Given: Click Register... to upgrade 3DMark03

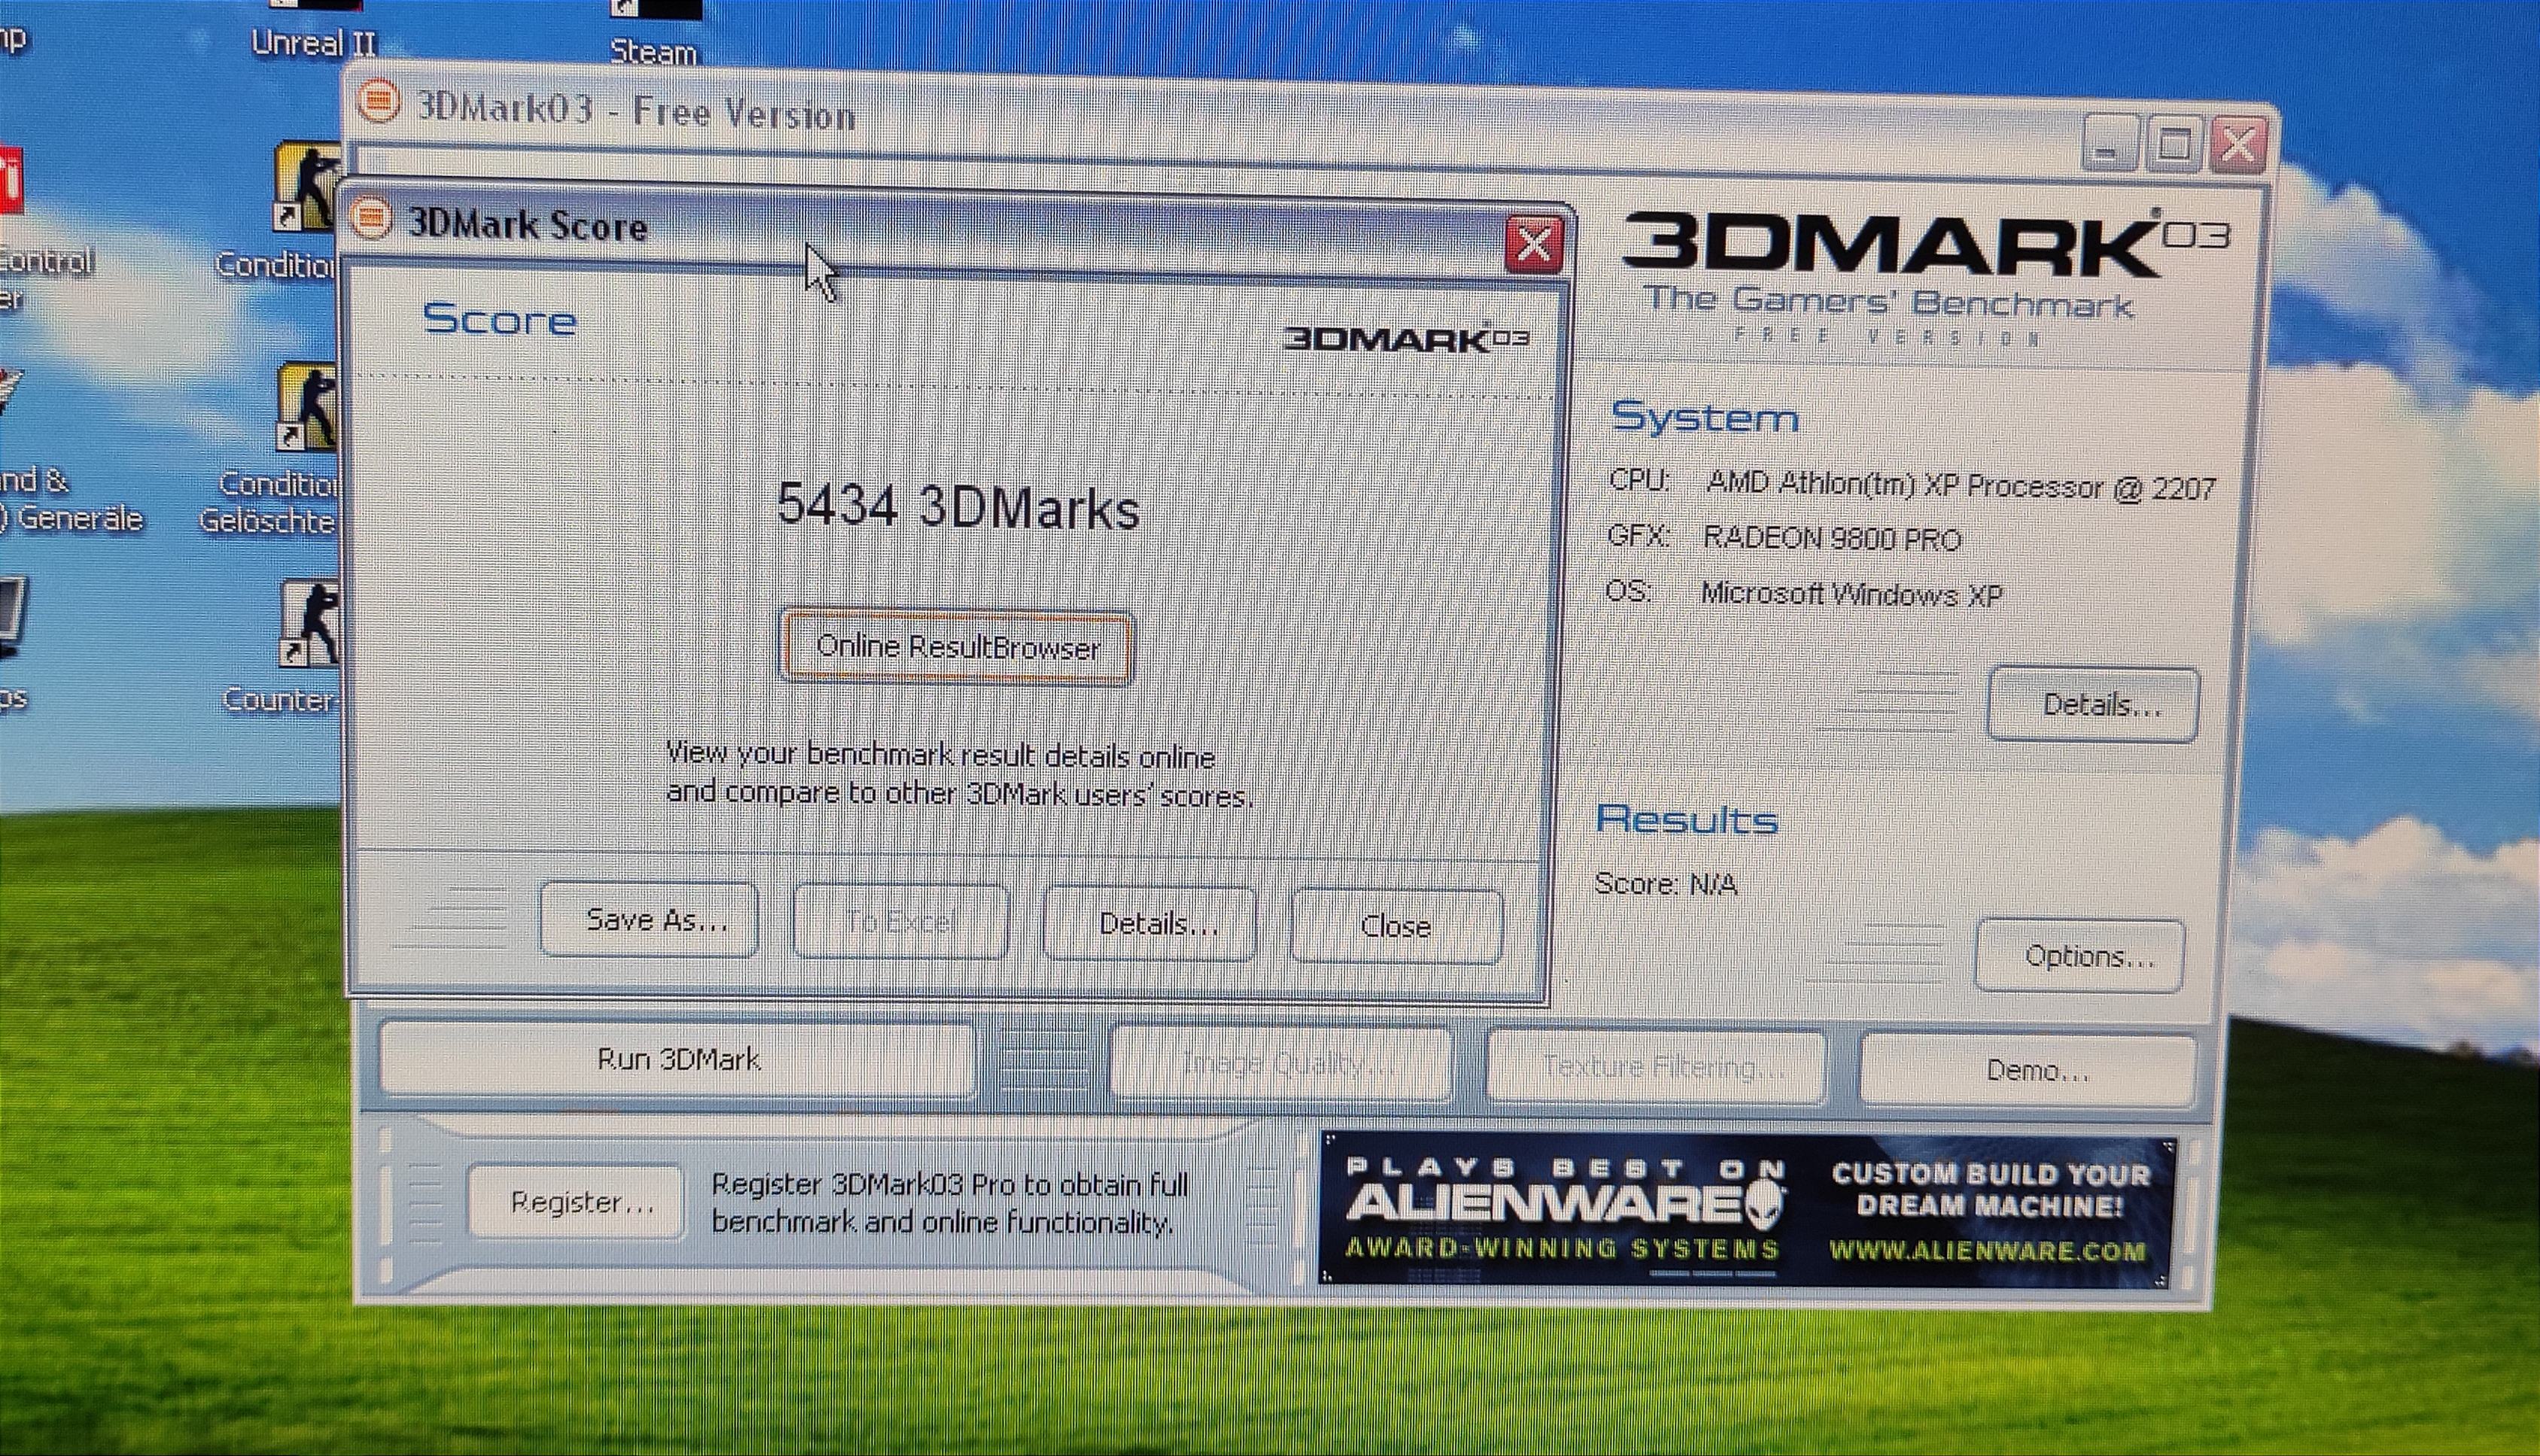Looking at the screenshot, I should pyautogui.click(x=576, y=1201).
